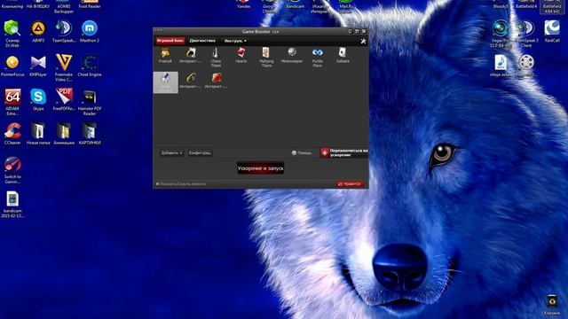The height and width of the screenshot is (319, 568).
Task: Switch to the Игровой бокс tab
Action: pyautogui.click(x=170, y=41)
